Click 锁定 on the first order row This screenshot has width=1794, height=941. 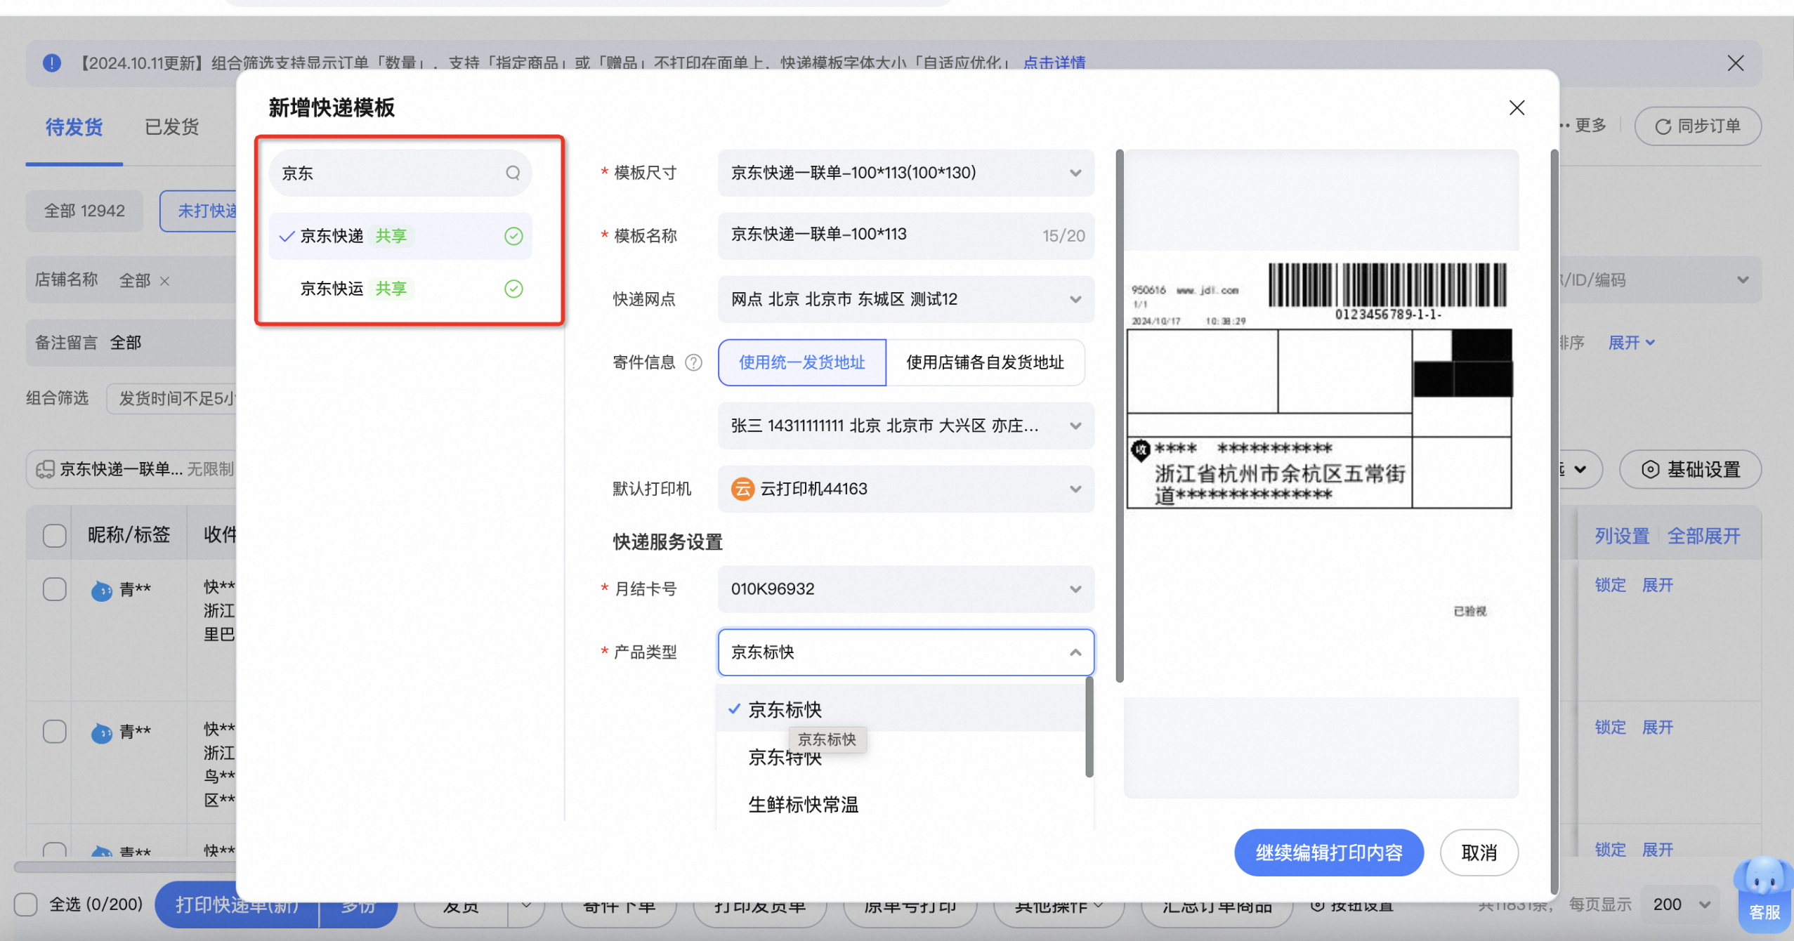click(x=1610, y=585)
